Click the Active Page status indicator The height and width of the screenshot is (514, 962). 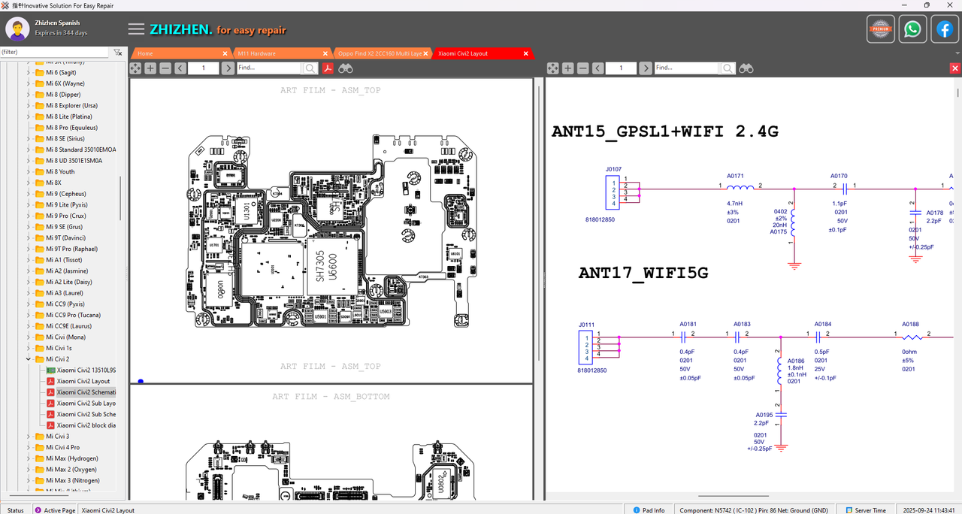click(55, 510)
